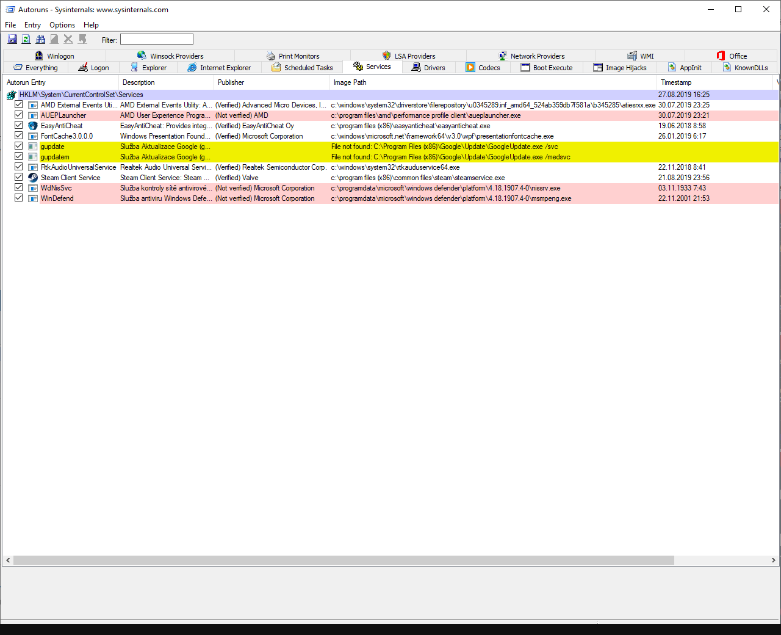Switch to the Everything tab
Screen dimensions: 781x635
(x=36, y=68)
